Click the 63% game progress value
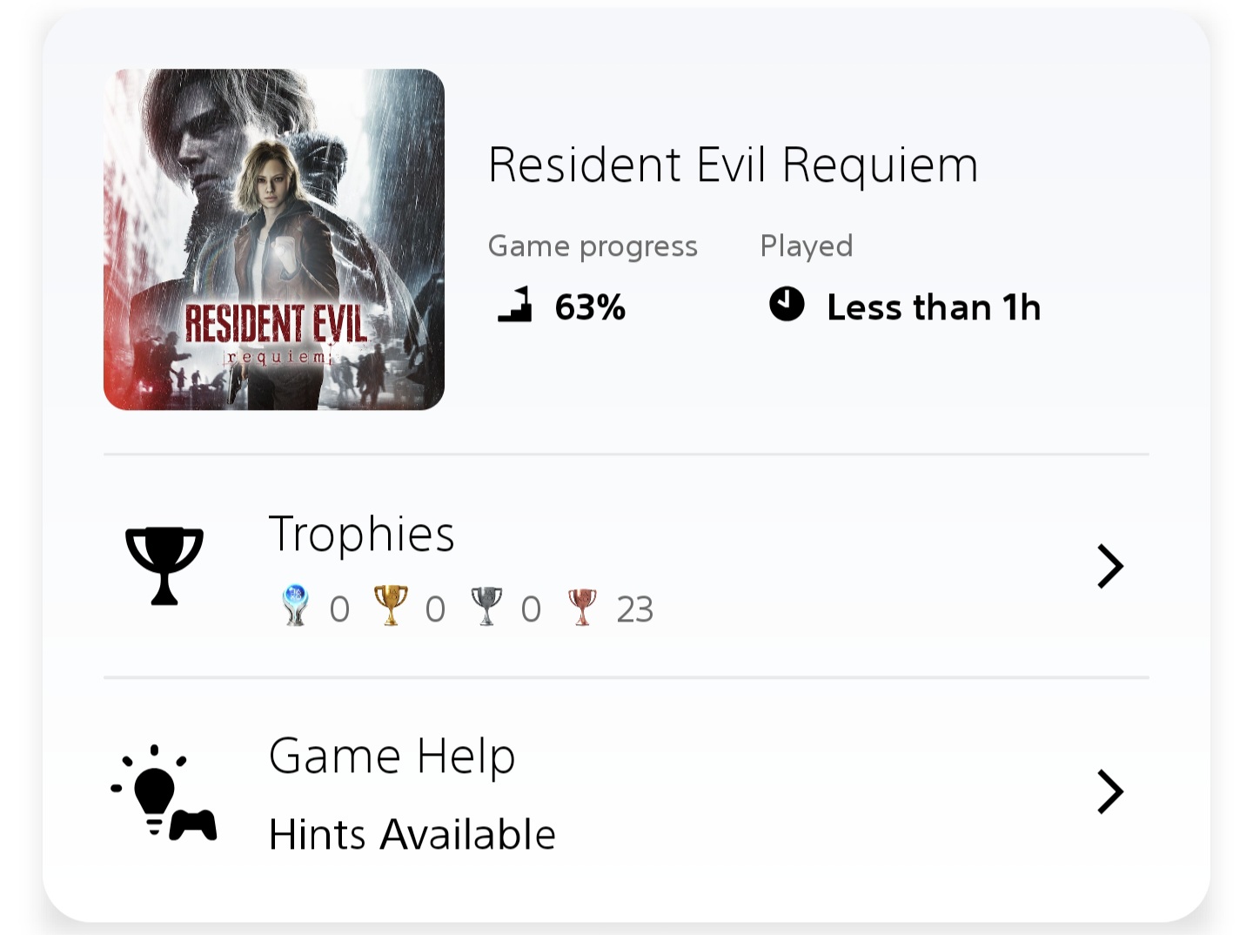Viewport: 1253px width, 935px height. (x=590, y=307)
